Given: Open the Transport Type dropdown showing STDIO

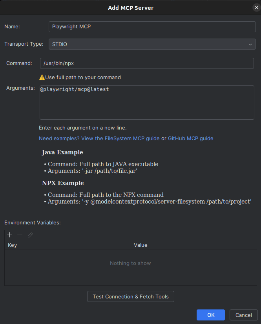Looking at the screenshot, I should tap(152, 44).
